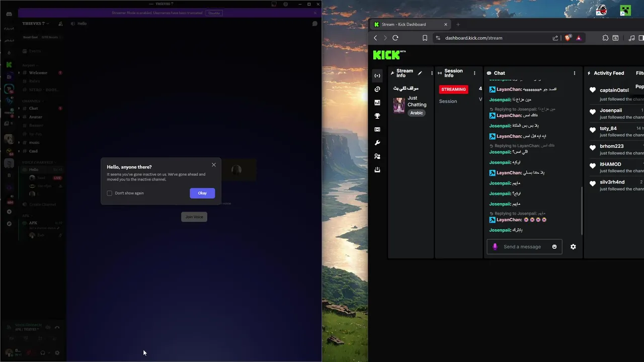
Task: Open the Session Info panel options menu
Action: (x=474, y=73)
